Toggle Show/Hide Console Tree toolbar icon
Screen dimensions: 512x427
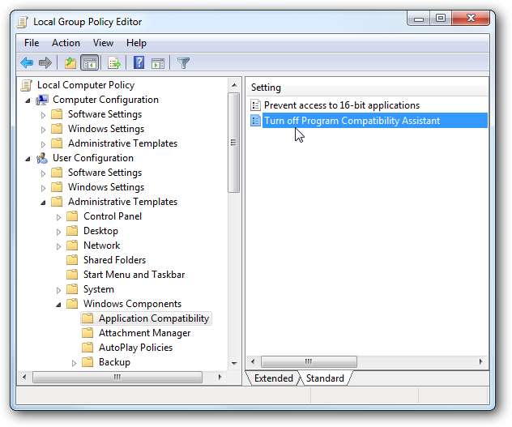[x=89, y=62]
